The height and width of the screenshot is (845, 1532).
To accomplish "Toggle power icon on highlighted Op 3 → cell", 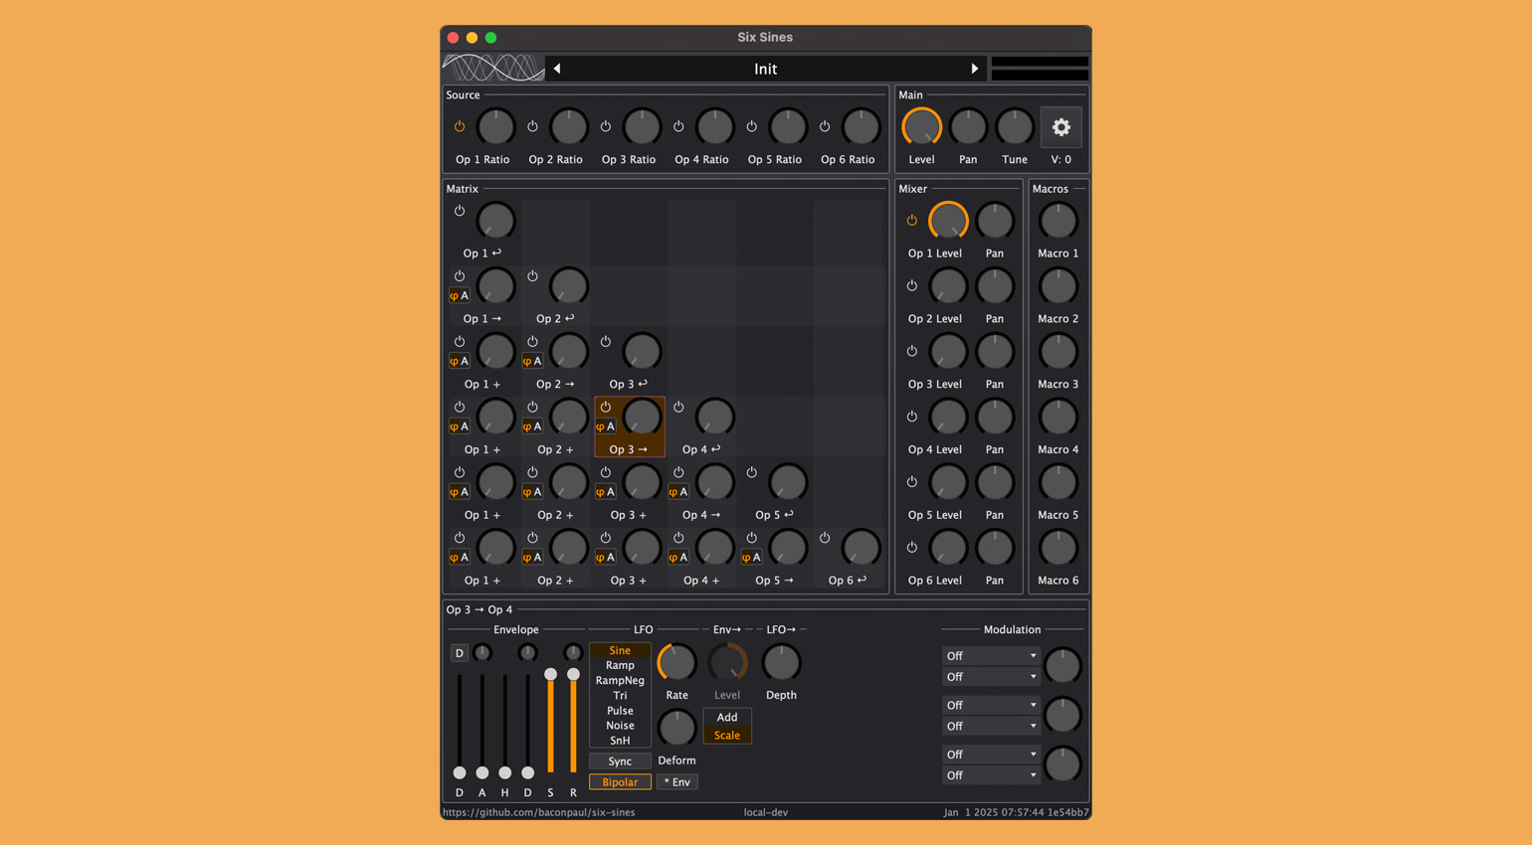I will click(x=606, y=407).
